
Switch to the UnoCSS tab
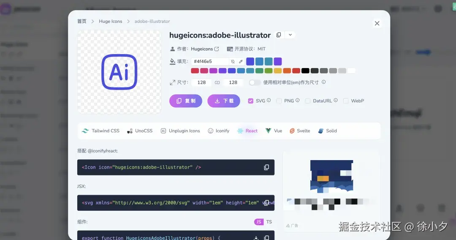point(140,131)
